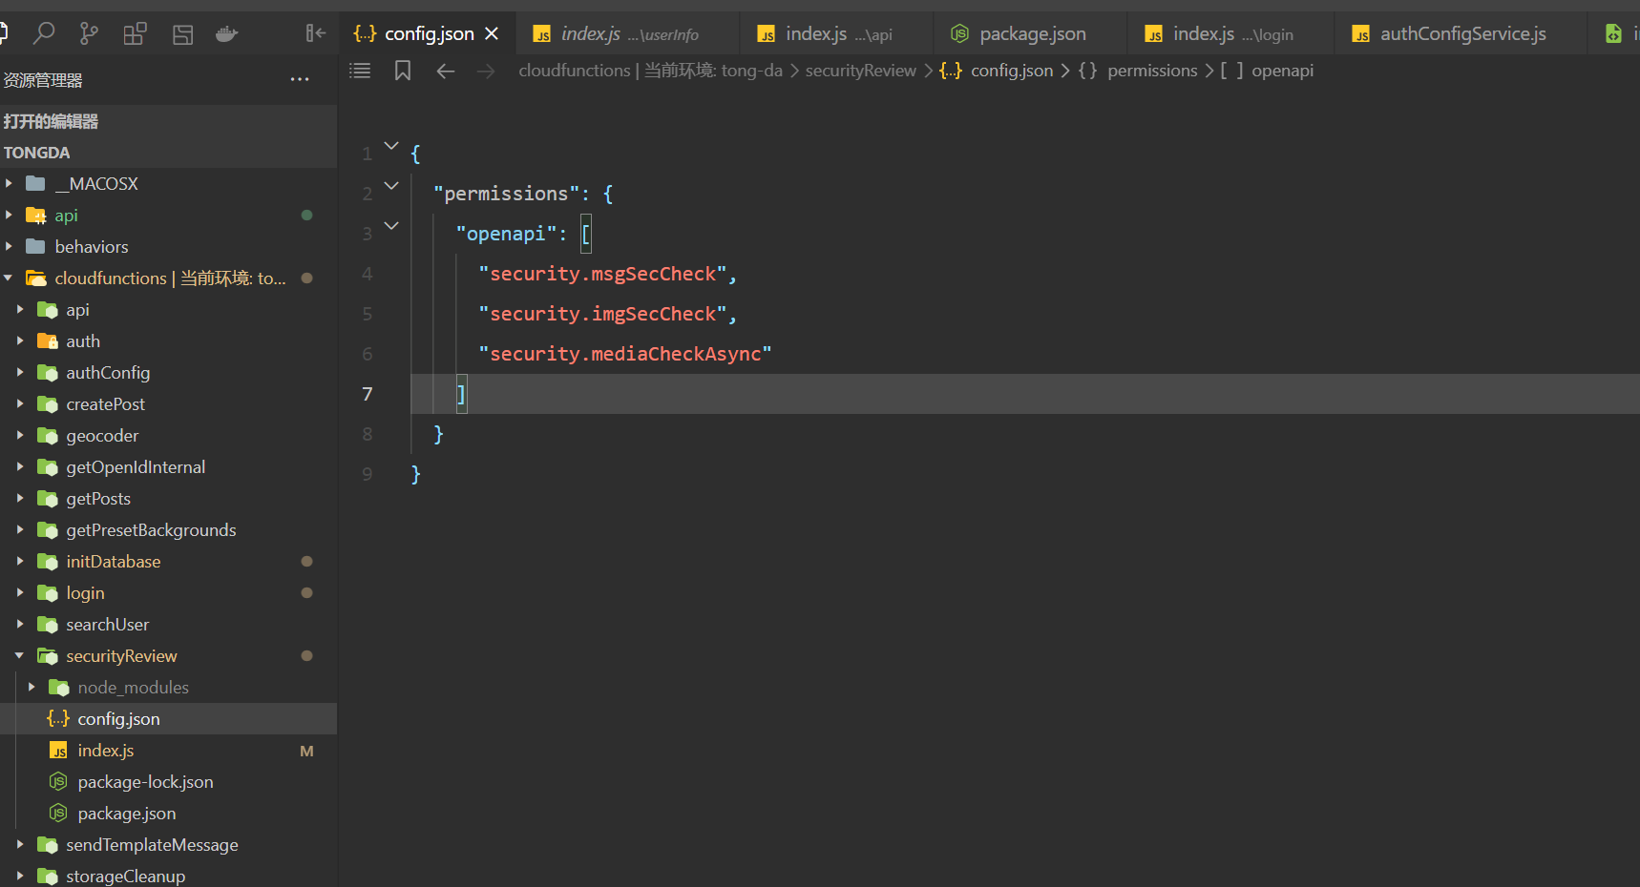Open the Extensions icon
The width and height of the screenshot is (1640, 887).
135,34
